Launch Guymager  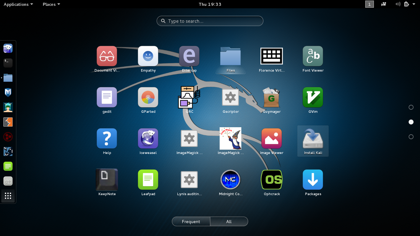pos(271,97)
